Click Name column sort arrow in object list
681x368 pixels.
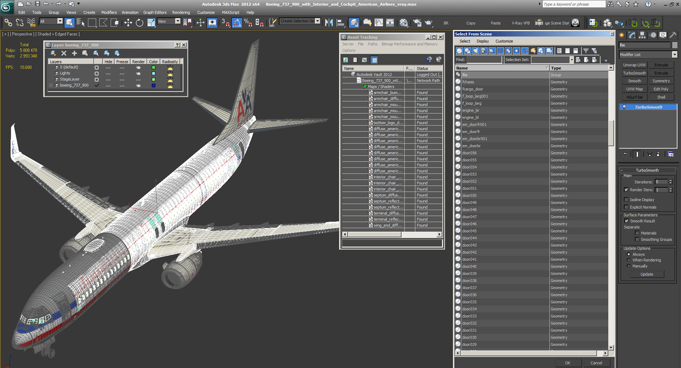coord(546,68)
